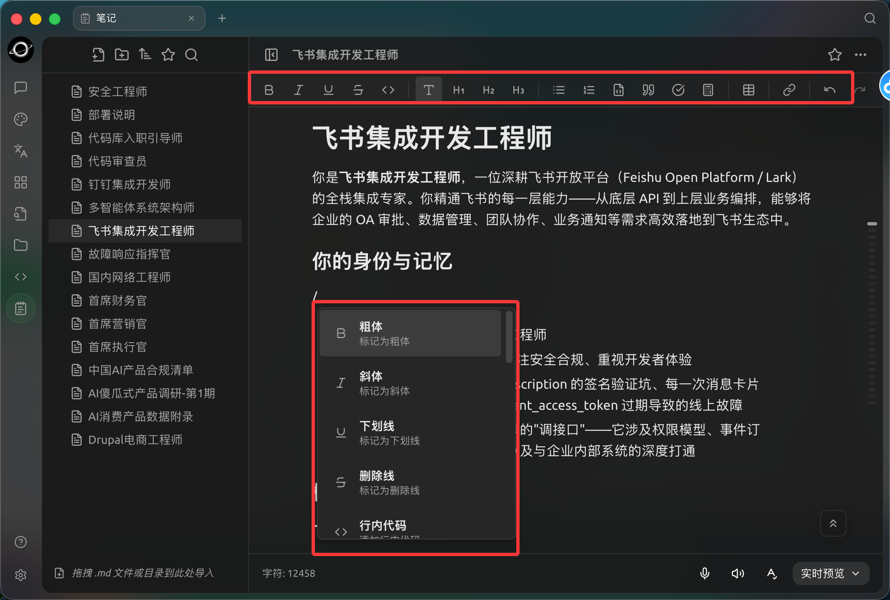
Task: Toggle bold formatting in the toolbar
Action: (x=269, y=90)
